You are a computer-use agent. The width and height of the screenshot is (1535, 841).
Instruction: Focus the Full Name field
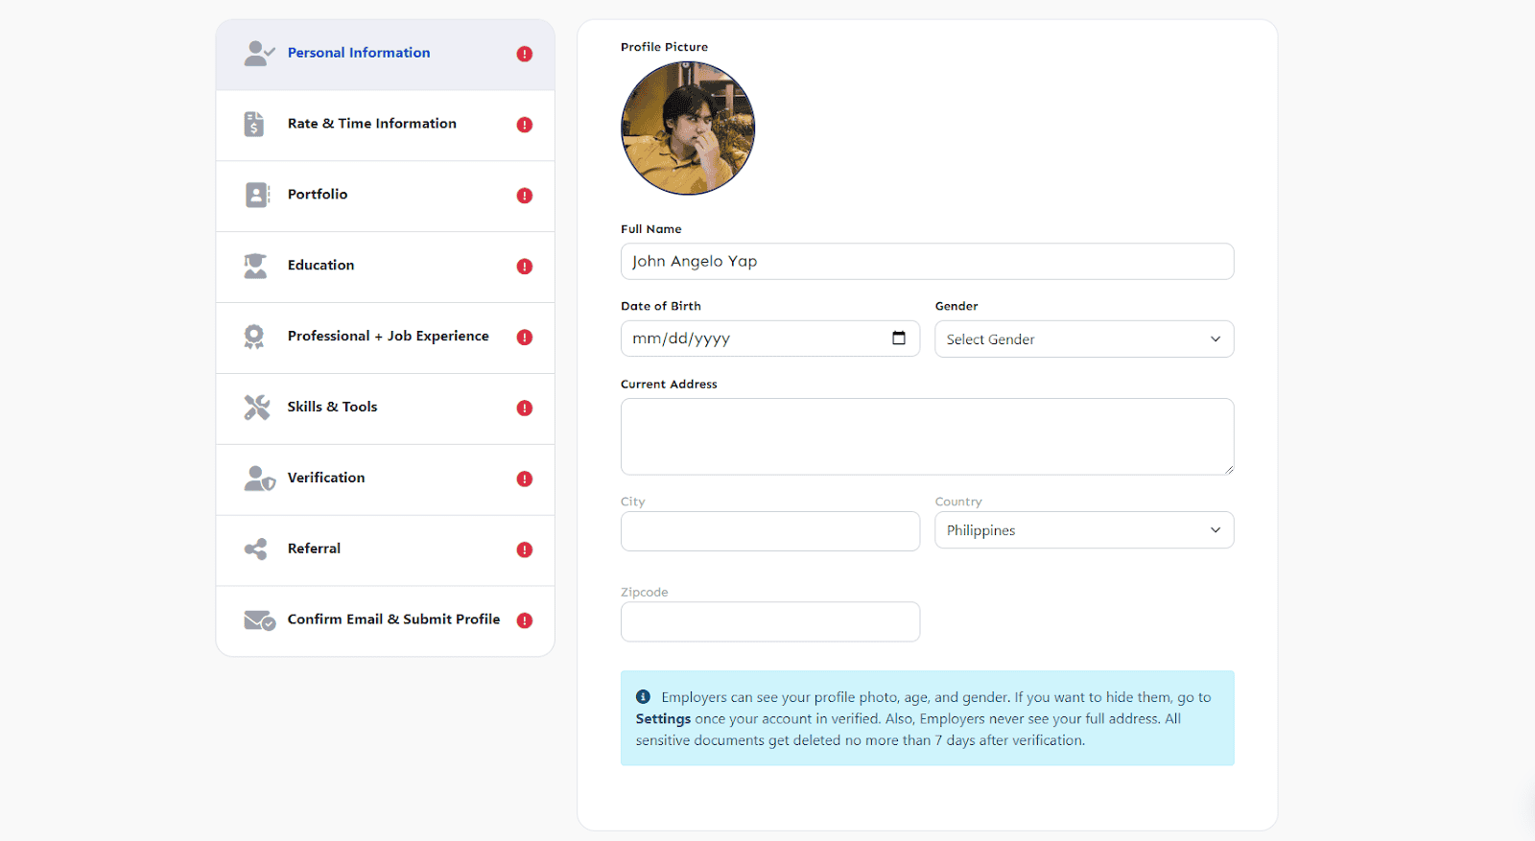click(x=927, y=262)
